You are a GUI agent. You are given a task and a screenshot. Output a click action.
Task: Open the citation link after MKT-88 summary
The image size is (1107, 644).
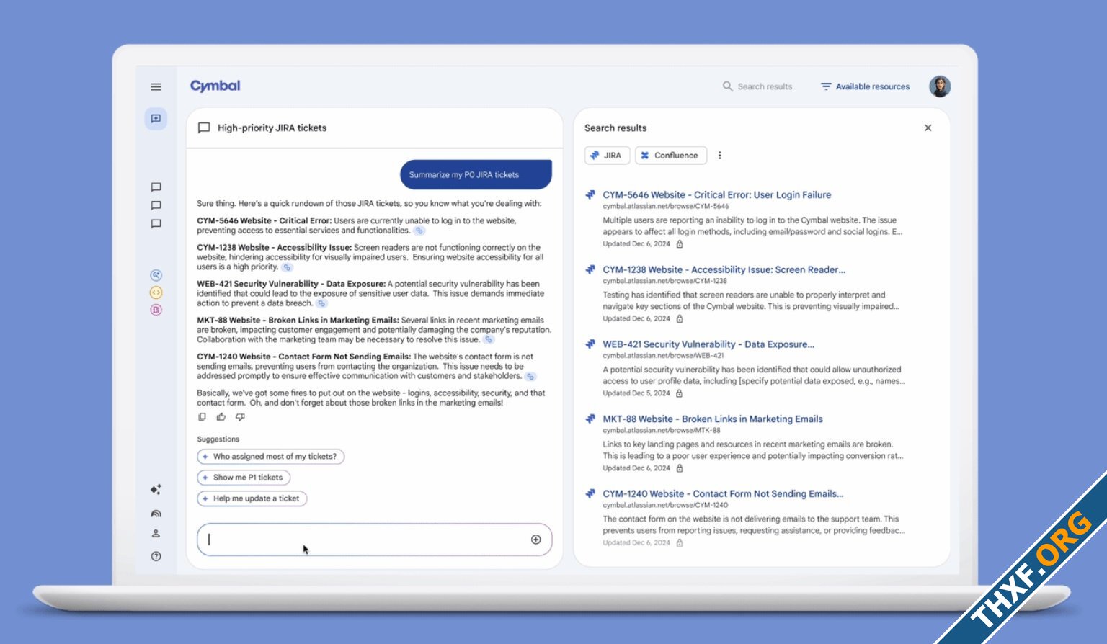[x=489, y=339]
